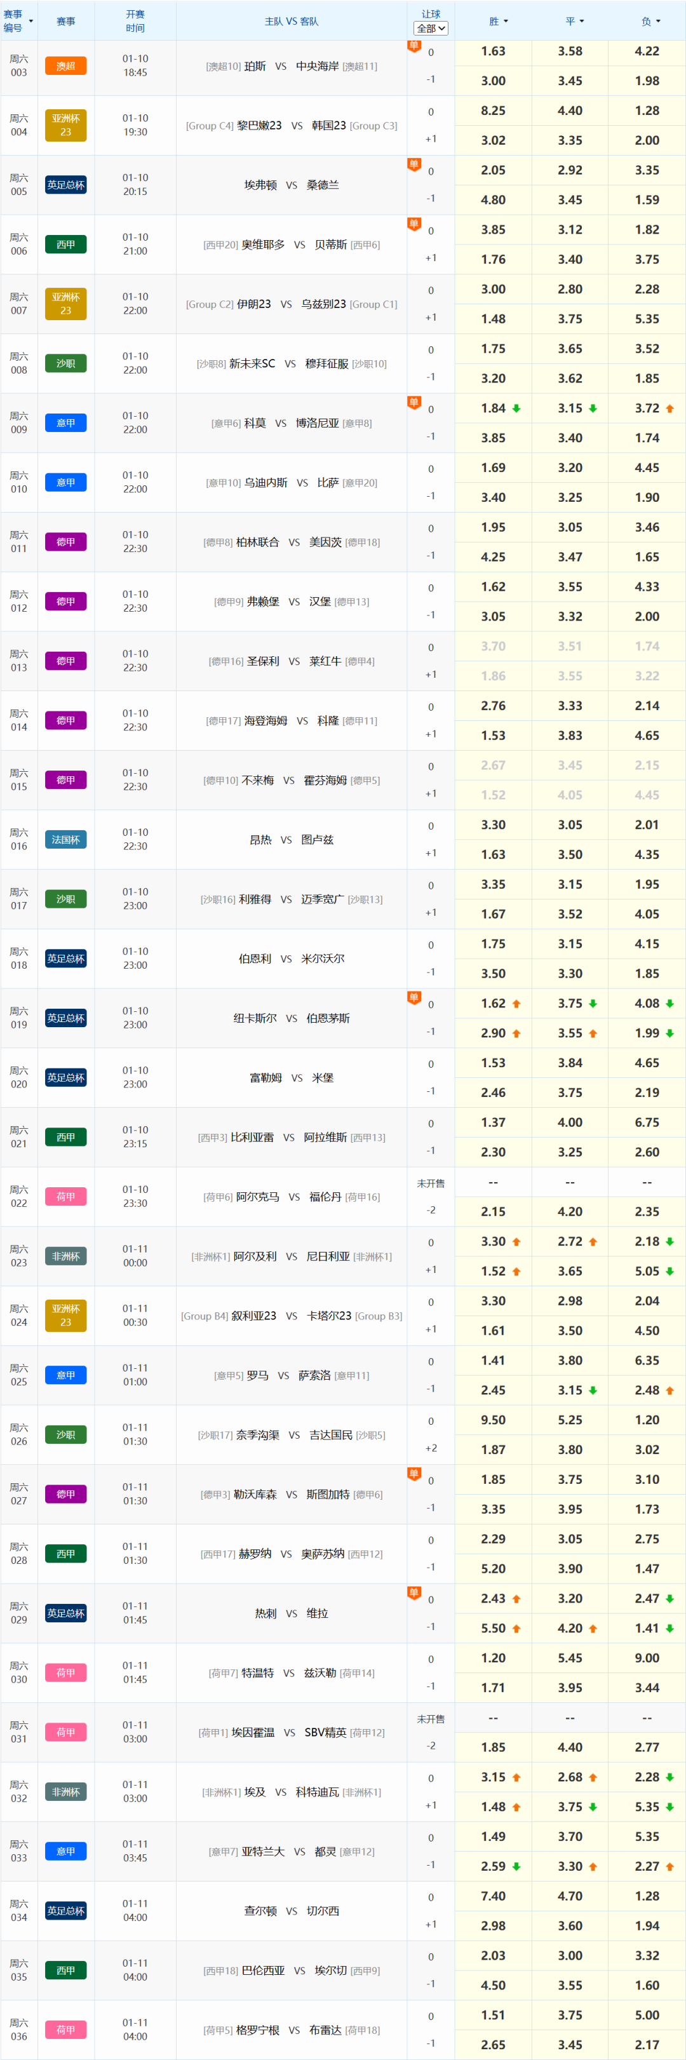Click the 单 badge on match 006 奥维耶多

[414, 224]
